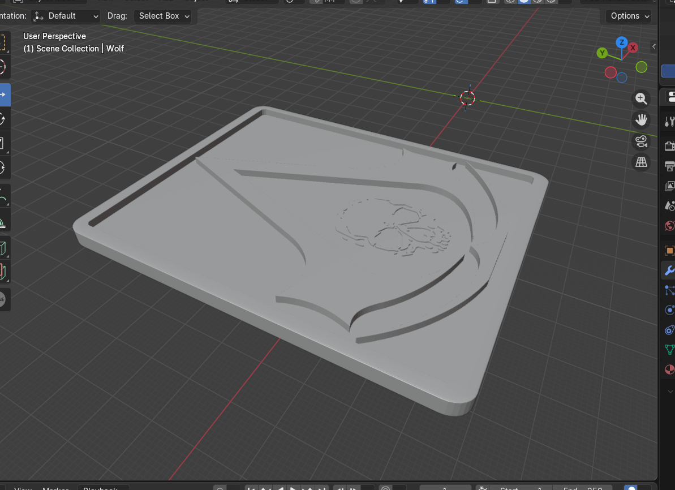
Task: Open the Drag Select Box dropdown
Action: pyautogui.click(x=163, y=16)
